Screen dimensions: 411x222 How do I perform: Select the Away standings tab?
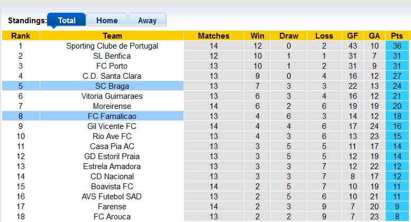[147, 21]
